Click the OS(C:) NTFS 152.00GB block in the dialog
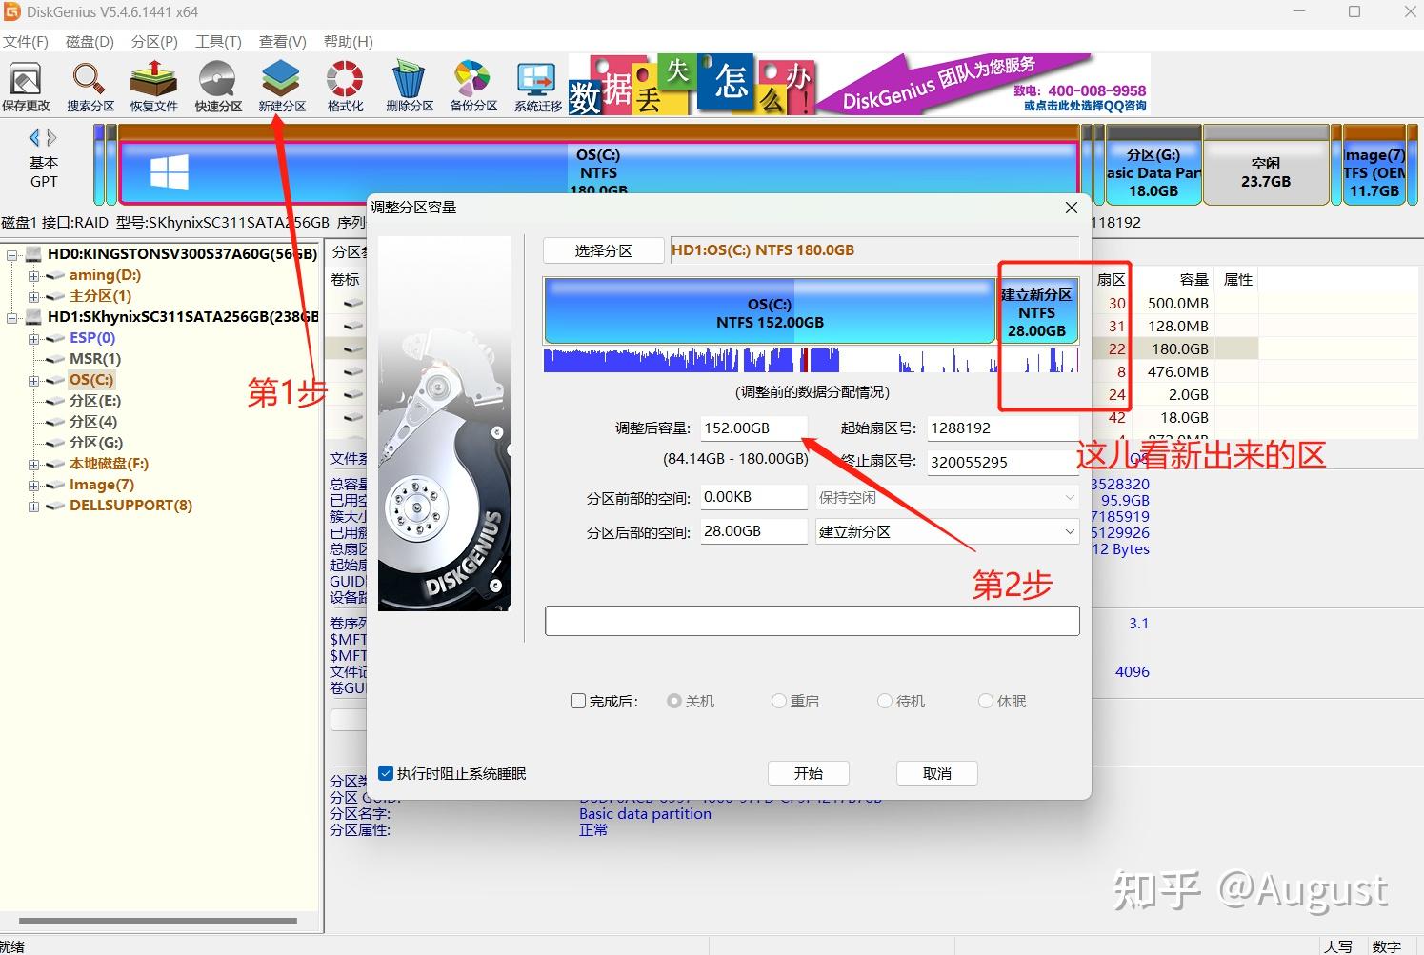 tap(770, 310)
